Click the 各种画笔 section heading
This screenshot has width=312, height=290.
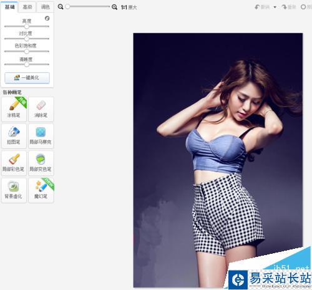pos(12,92)
